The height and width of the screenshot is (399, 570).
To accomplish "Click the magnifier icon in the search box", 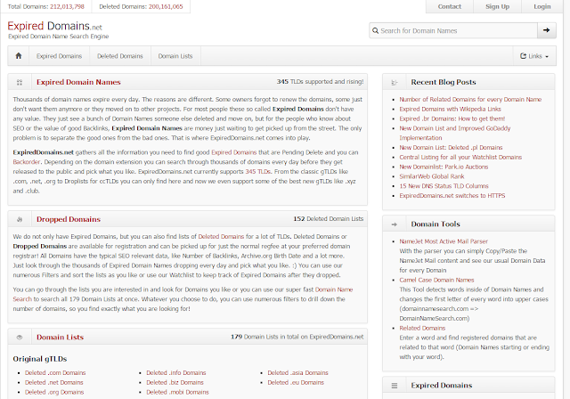I will [x=375, y=31].
